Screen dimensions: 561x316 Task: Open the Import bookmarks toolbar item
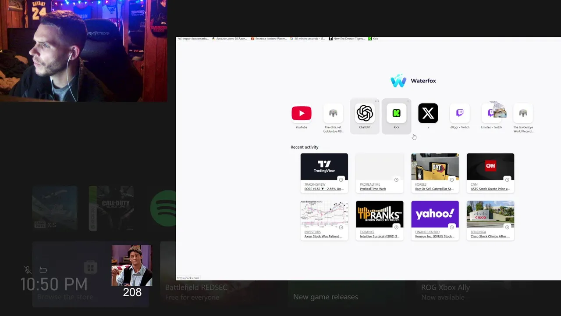pos(193,39)
